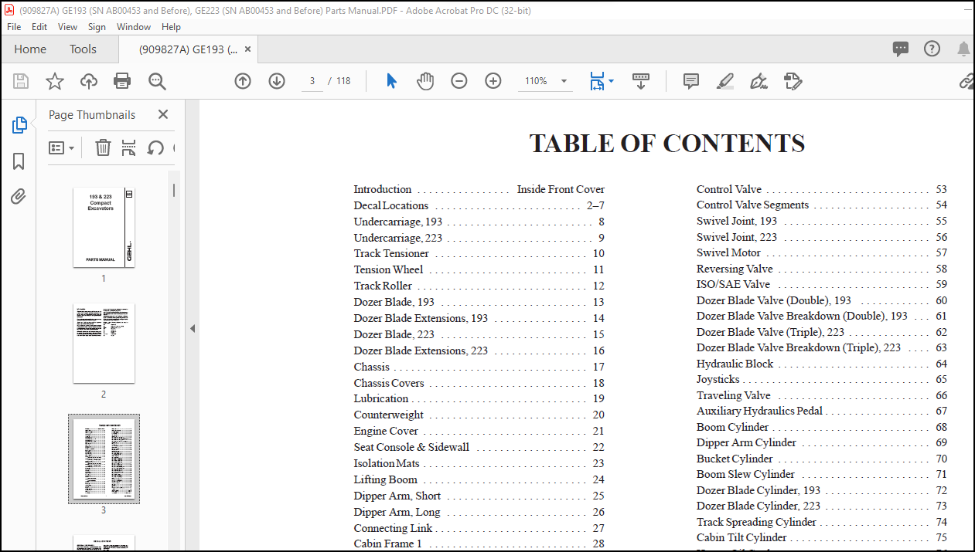Click the TABLE OF CONTENTS heading
Viewport: 975px width, 552px height.
pos(667,144)
